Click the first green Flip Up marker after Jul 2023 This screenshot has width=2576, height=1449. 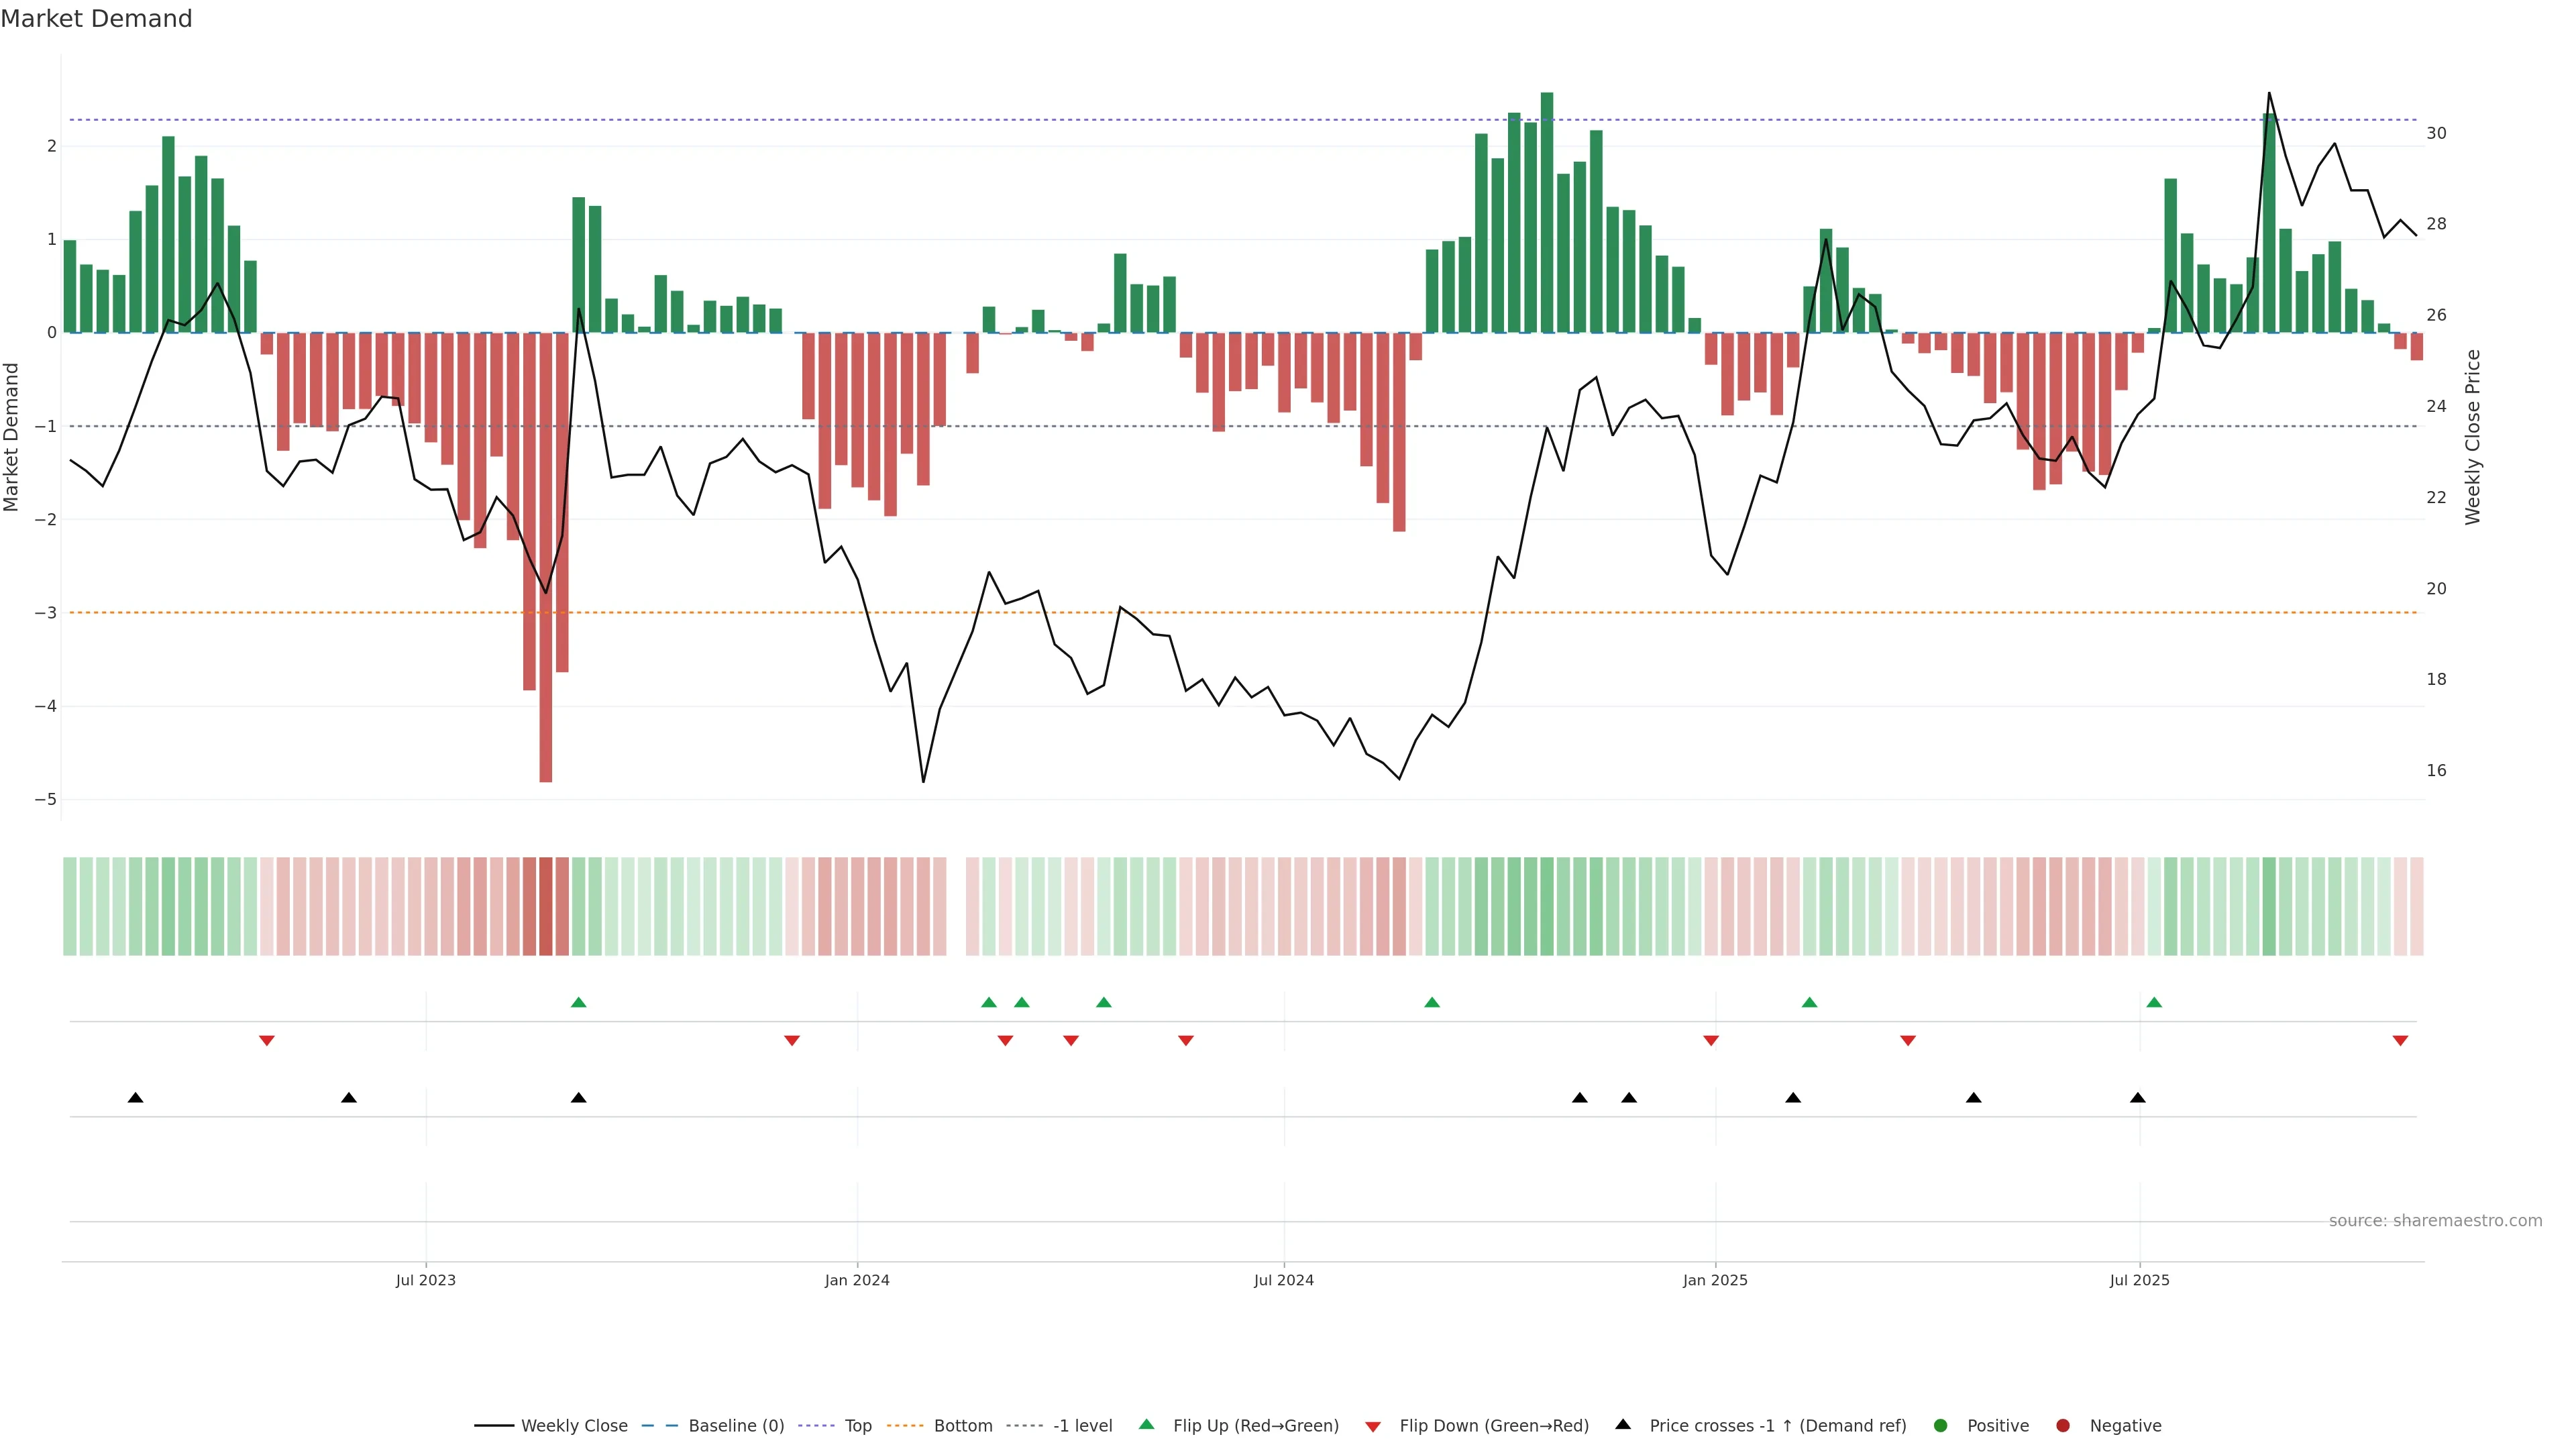pos(578,1002)
